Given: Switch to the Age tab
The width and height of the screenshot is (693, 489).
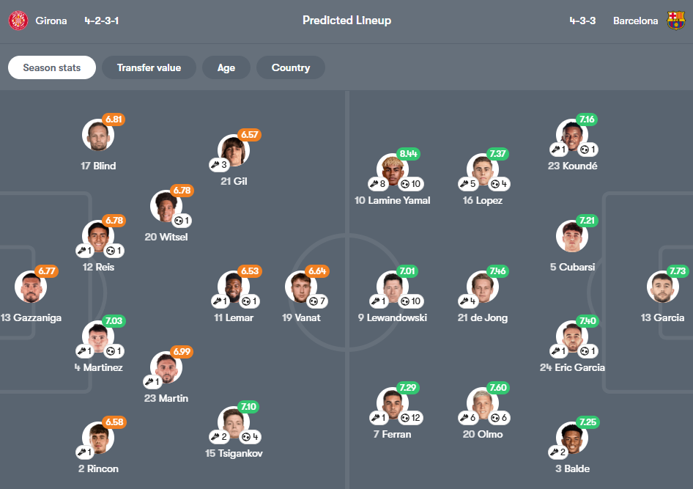Looking at the screenshot, I should tap(226, 67).
